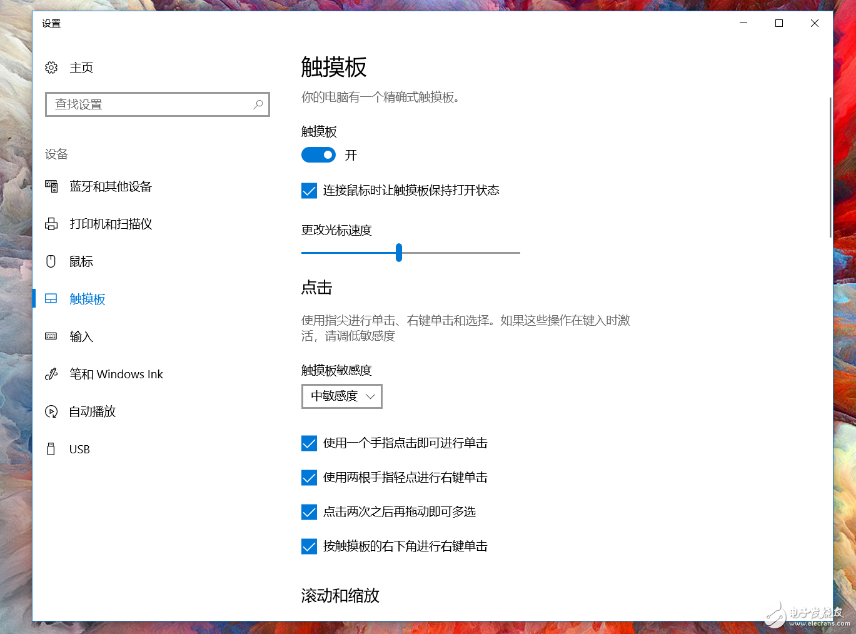The image size is (856, 634).
Task: Uncheck 使用一个手指点击即可进行单击 checkbox
Action: click(310, 443)
